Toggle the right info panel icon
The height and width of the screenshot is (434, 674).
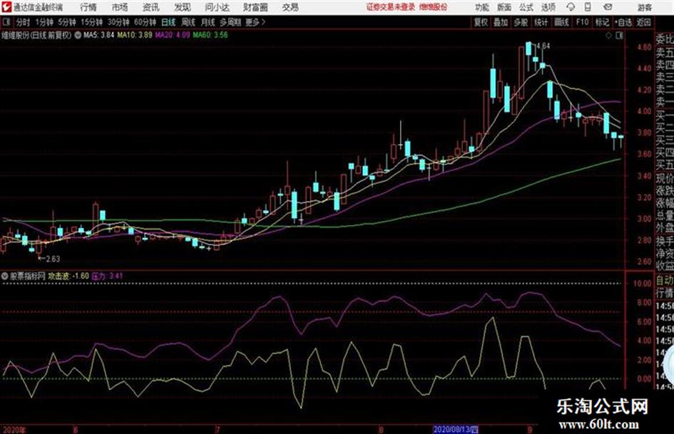619,36
